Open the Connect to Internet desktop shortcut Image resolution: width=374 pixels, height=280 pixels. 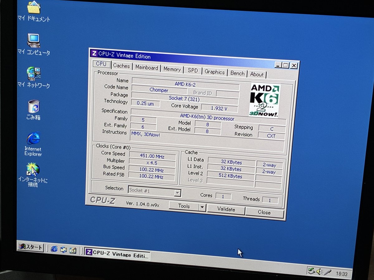coord(33,175)
